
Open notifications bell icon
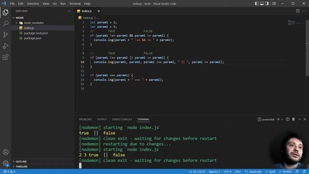304,172
